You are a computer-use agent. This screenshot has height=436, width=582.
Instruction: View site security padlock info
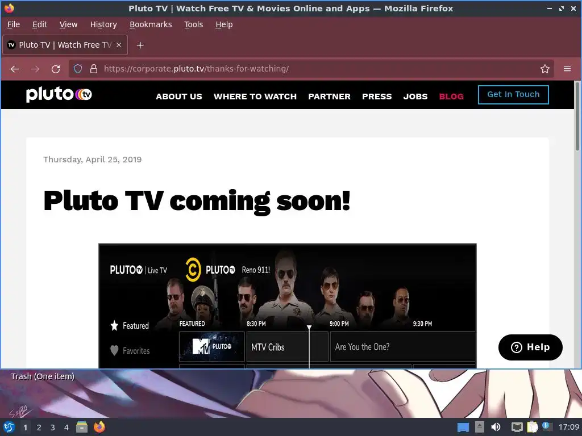[x=94, y=69]
